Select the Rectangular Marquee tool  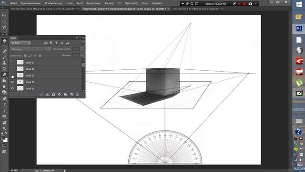tap(4, 21)
